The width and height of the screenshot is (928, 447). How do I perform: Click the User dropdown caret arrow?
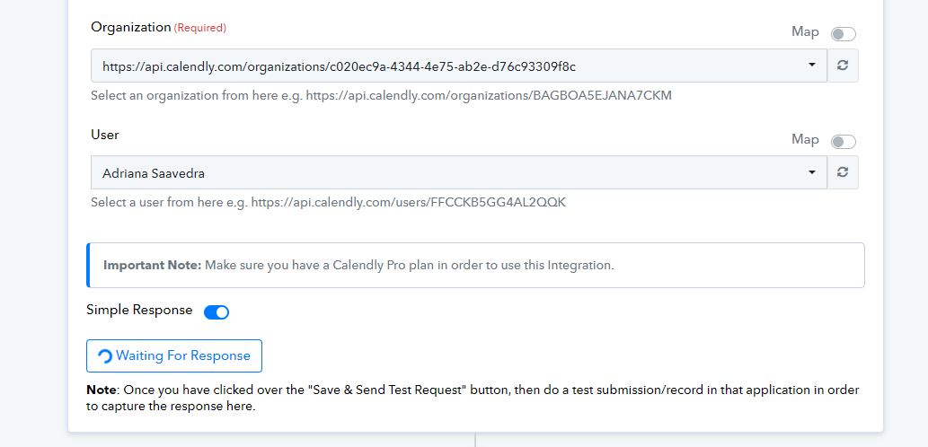point(811,171)
